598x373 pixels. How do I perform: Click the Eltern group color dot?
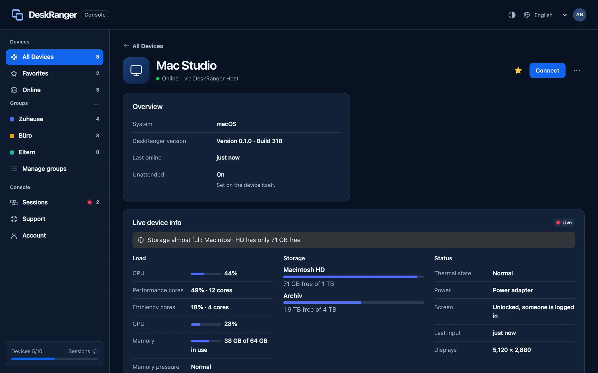(x=12, y=153)
